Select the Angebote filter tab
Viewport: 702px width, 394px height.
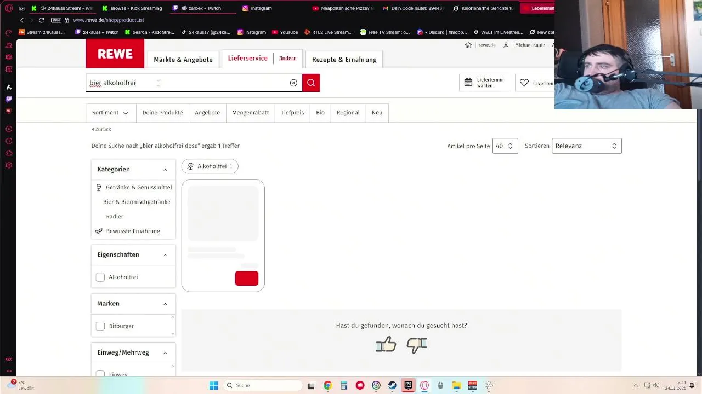[x=207, y=112]
